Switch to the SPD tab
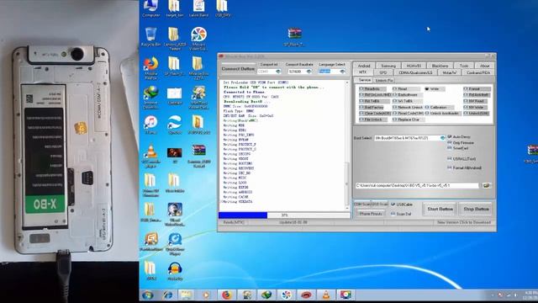This screenshot has width=538, height=303. [383, 72]
